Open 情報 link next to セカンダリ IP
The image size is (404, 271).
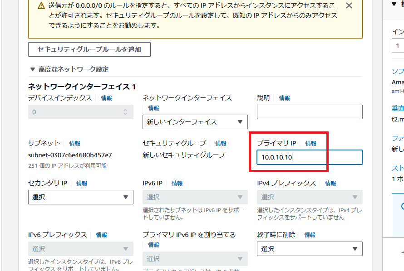coord(82,183)
